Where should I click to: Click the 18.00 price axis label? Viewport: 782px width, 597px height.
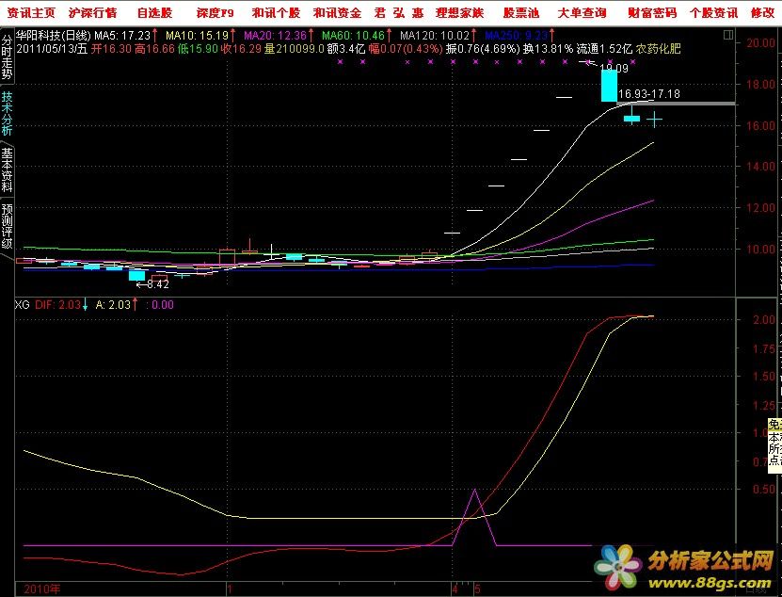coord(761,84)
